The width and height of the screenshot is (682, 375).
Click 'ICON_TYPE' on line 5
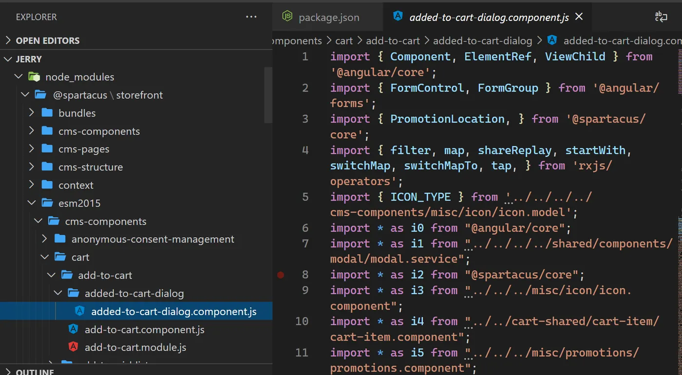[x=420, y=197]
